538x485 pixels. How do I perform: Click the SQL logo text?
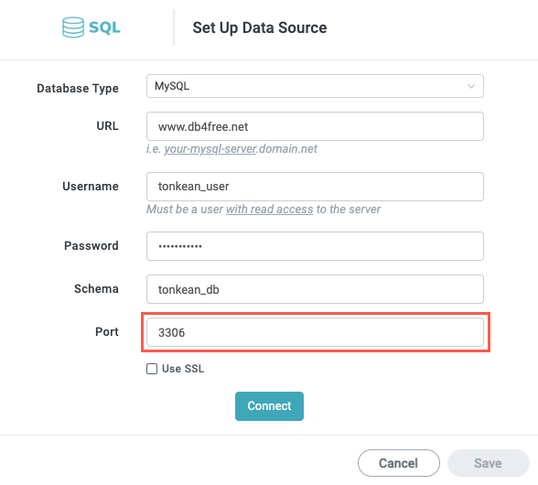coord(104,27)
